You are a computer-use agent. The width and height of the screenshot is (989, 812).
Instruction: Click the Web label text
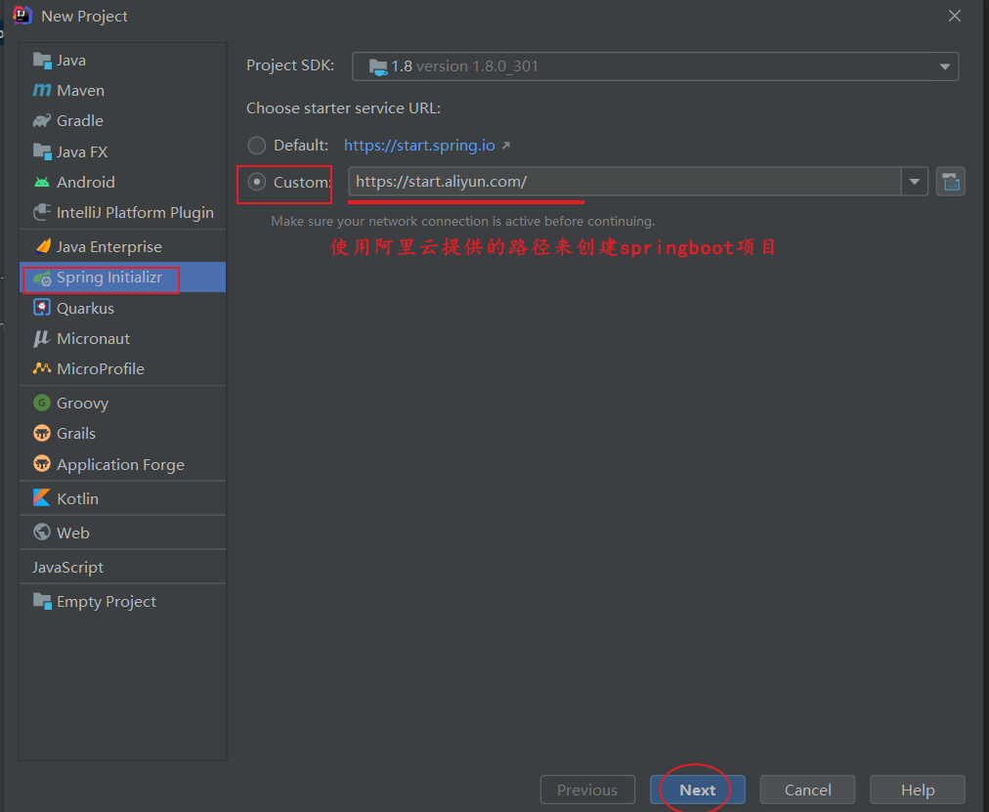pyautogui.click(x=73, y=533)
